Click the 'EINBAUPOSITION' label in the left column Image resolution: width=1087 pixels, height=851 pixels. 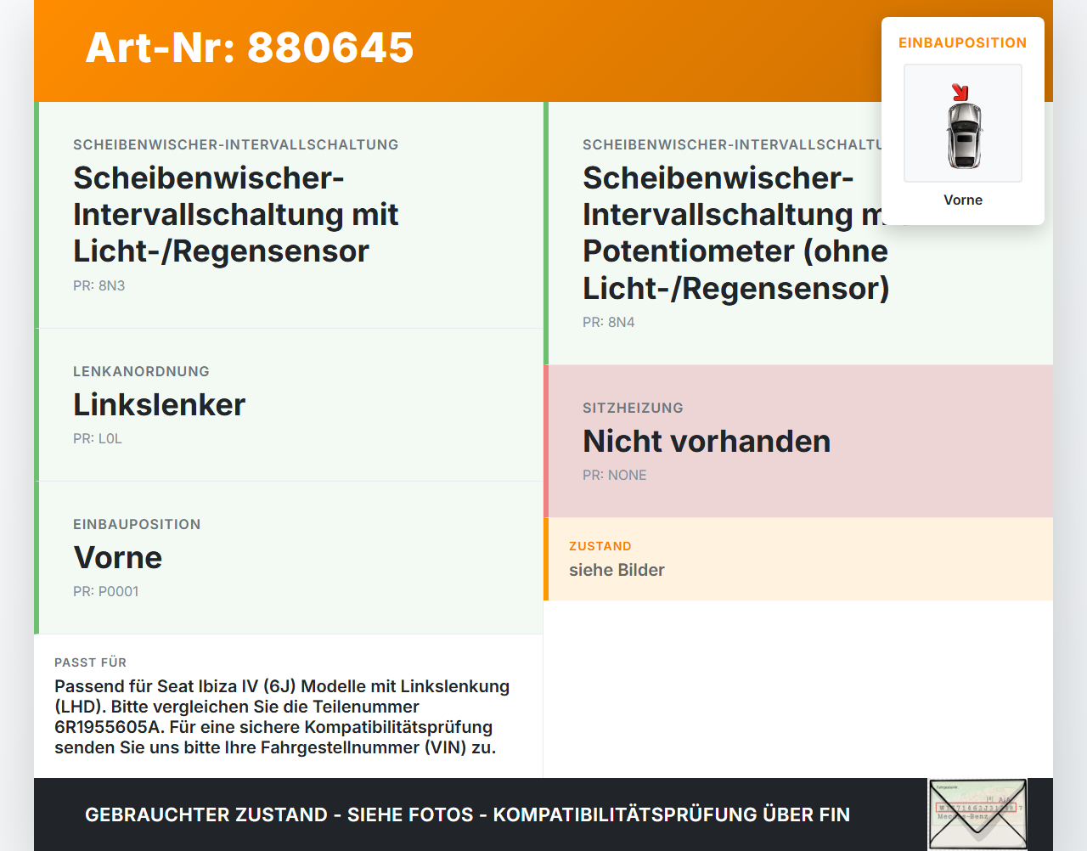coord(137,524)
